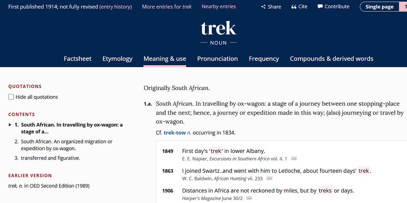
Task: Open the Cite quotation-marks icon
Action: click(x=294, y=6)
